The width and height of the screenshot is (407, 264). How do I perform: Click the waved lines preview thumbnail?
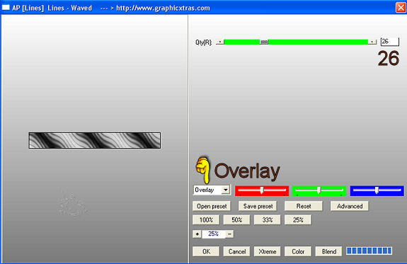click(95, 140)
